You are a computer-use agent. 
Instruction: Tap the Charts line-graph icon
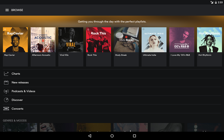(x=6, y=74)
